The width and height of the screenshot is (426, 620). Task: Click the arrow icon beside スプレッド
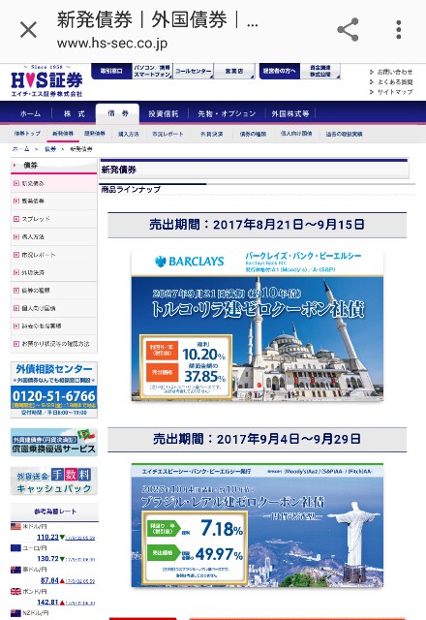[16, 219]
